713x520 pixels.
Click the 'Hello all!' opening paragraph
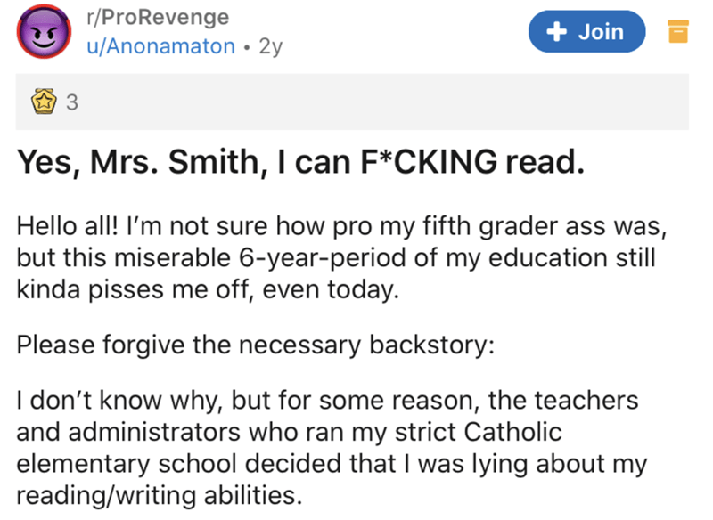point(342,257)
